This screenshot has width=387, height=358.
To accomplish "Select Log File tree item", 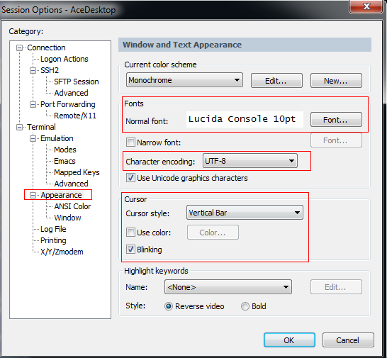I will pyautogui.click(x=53, y=229).
